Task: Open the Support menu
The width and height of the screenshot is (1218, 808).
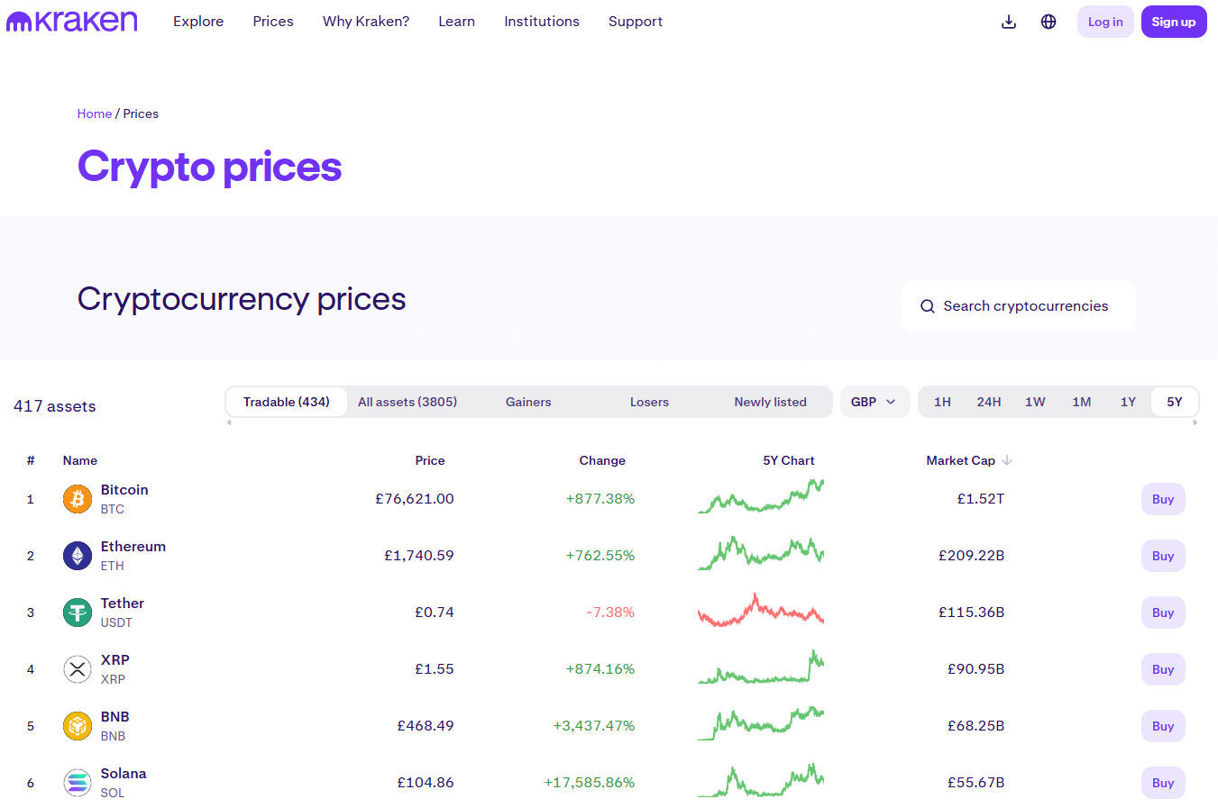Action: click(636, 22)
